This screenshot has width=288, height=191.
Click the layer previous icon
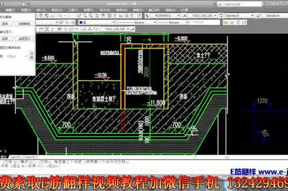(x=67, y=22)
